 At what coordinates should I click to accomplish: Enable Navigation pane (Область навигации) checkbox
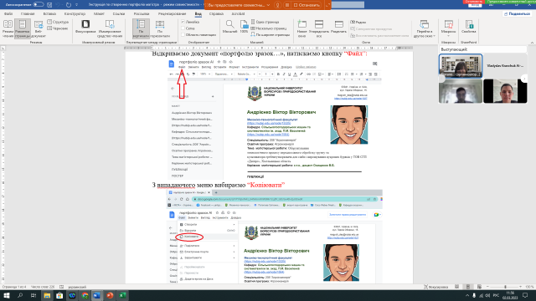point(183,35)
